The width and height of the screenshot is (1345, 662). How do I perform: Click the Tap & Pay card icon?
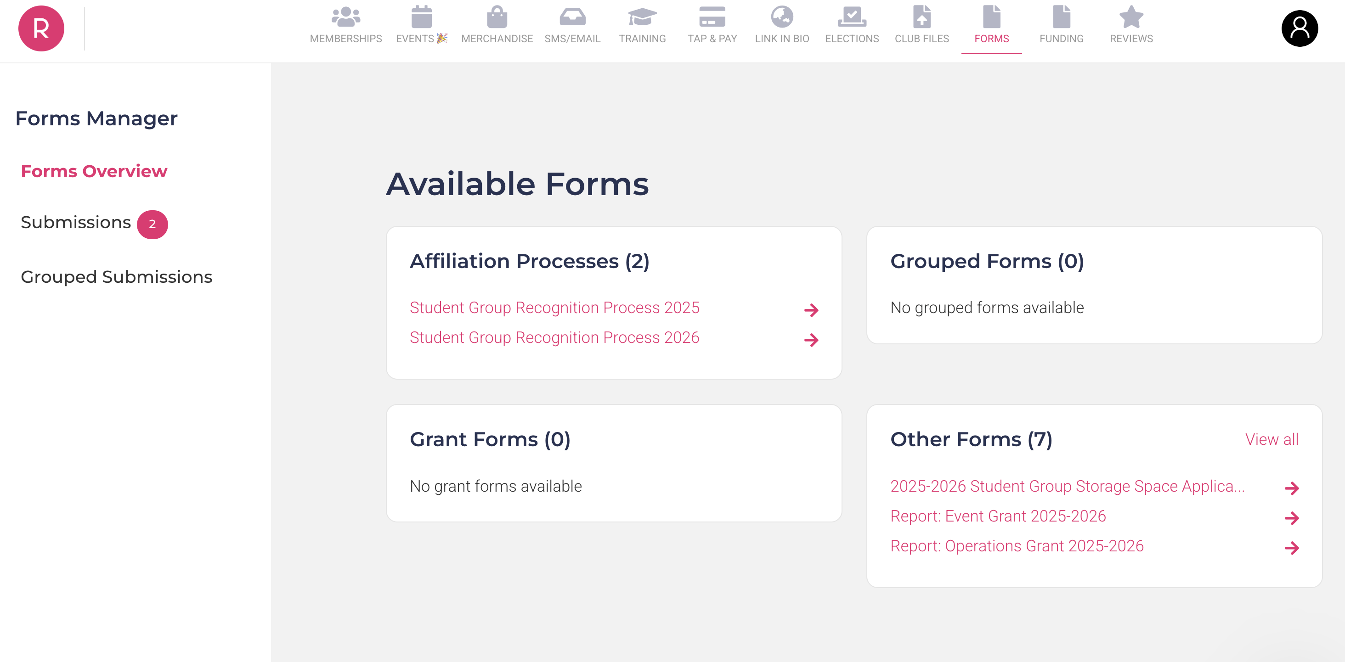(x=712, y=17)
